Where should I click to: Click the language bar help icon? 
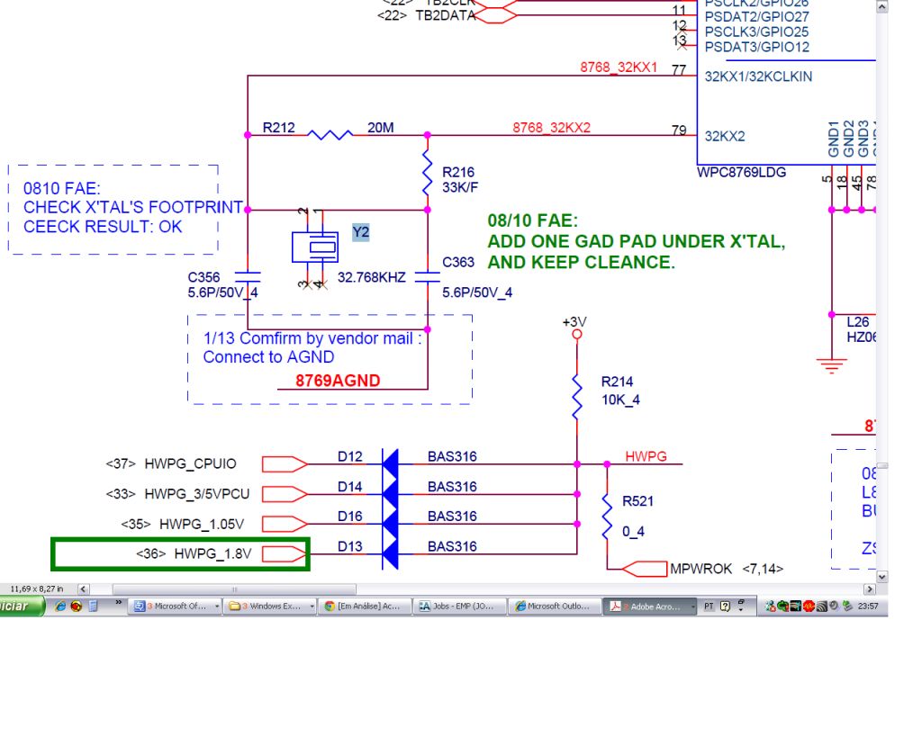pos(725,606)
